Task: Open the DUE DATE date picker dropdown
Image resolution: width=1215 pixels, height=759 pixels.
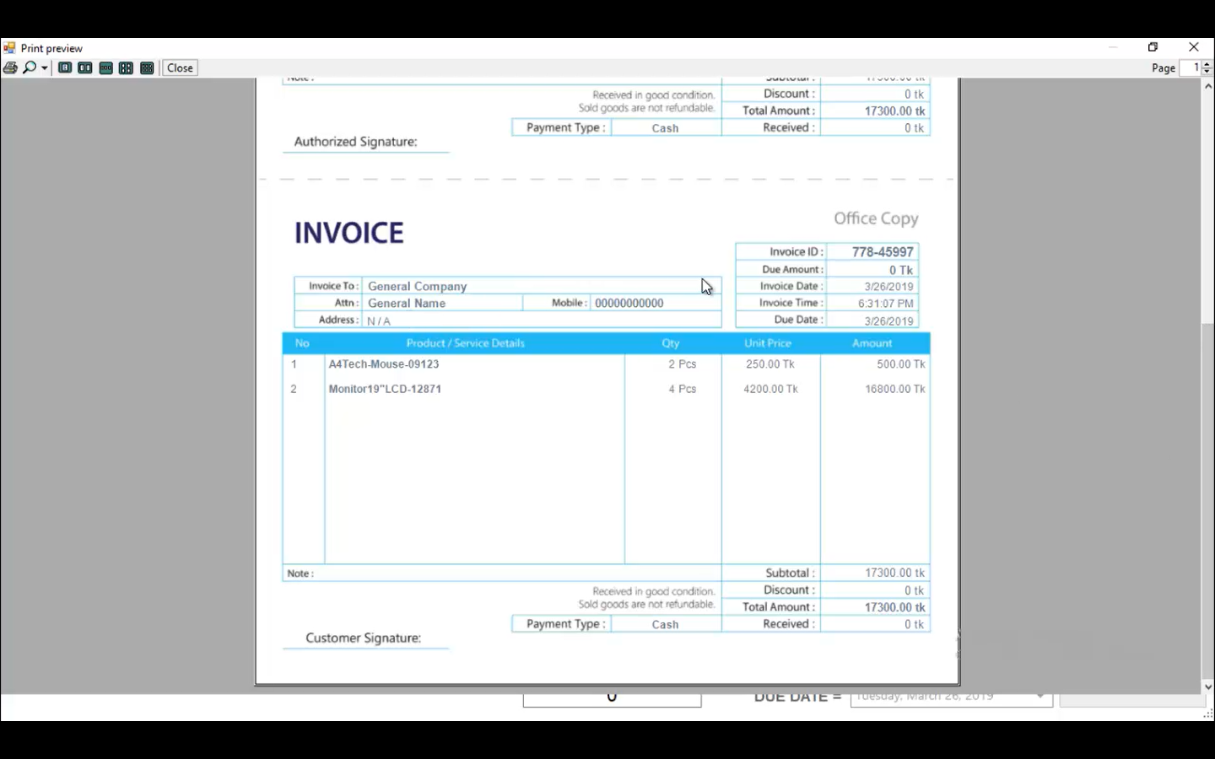Action: click(1039, 696)
